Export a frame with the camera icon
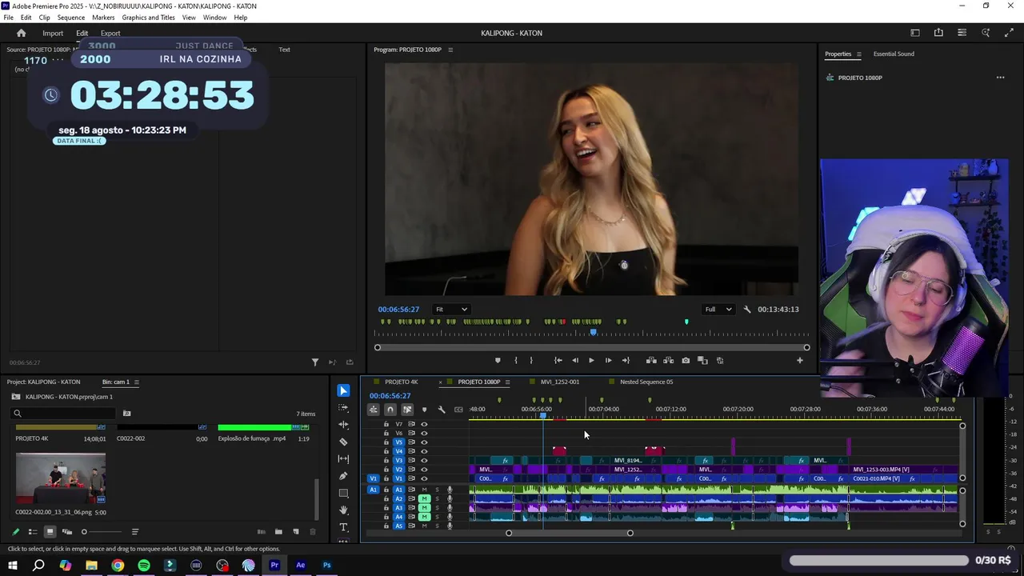Screen dimensions: 1024x576 686,360
